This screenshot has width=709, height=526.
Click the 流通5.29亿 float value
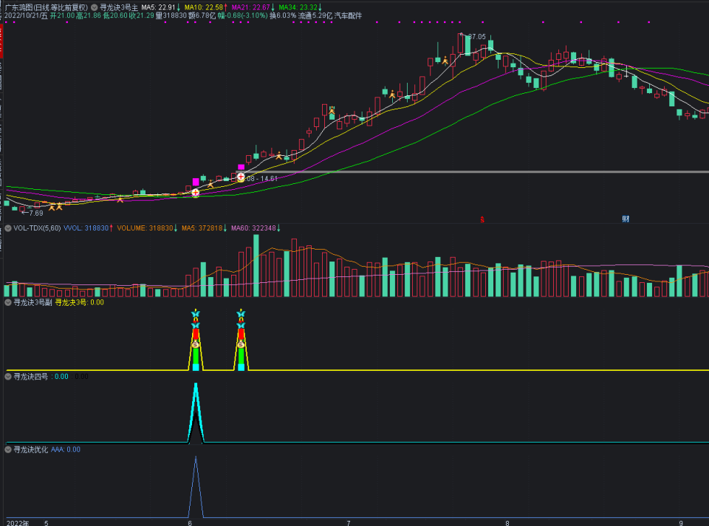point(315,16)
